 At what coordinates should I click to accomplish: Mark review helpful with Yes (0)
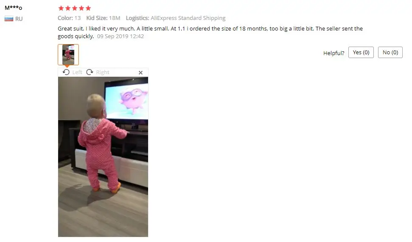coord(361,53)
